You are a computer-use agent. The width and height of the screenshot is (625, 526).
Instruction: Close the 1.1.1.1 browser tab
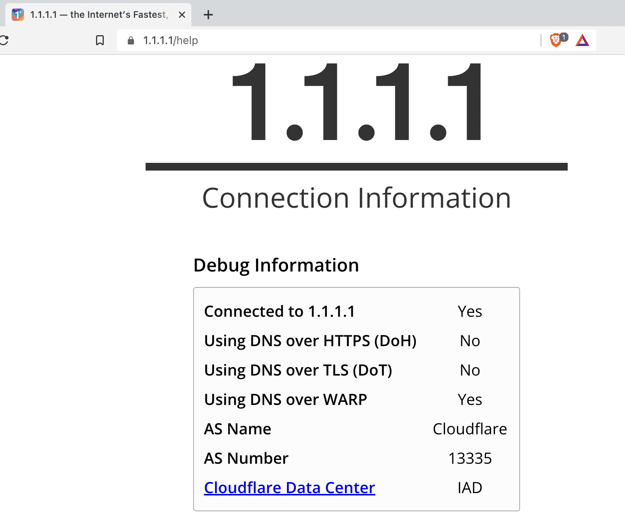point(182,15)
